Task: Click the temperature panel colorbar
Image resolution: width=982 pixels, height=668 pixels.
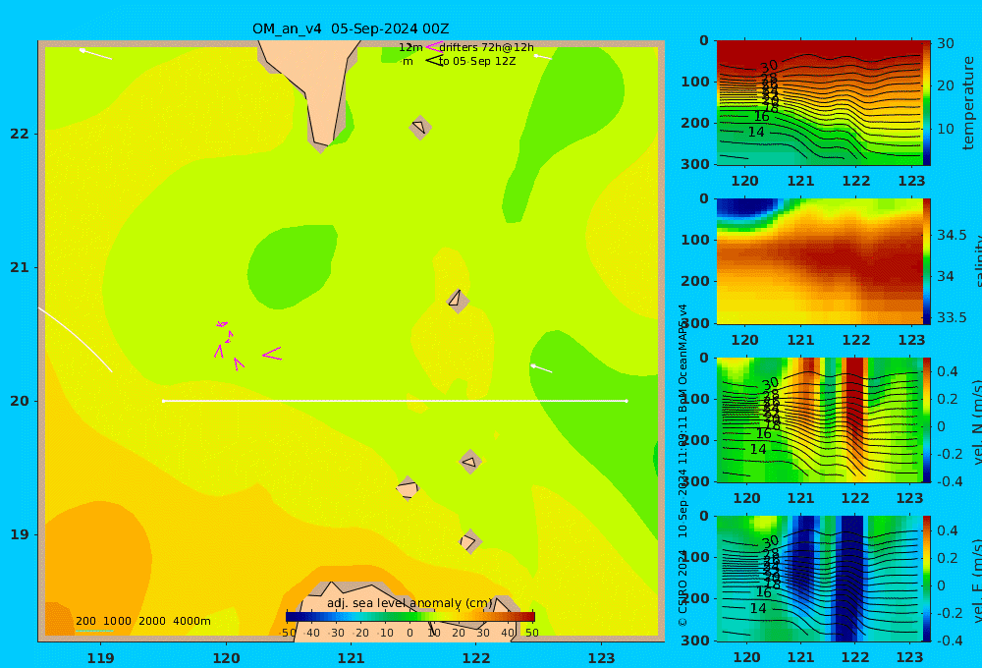Action: point(927,103)
